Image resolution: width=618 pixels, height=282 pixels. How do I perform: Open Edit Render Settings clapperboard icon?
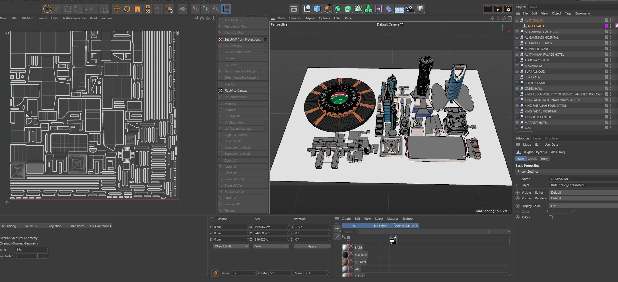(x=508, y=9)
